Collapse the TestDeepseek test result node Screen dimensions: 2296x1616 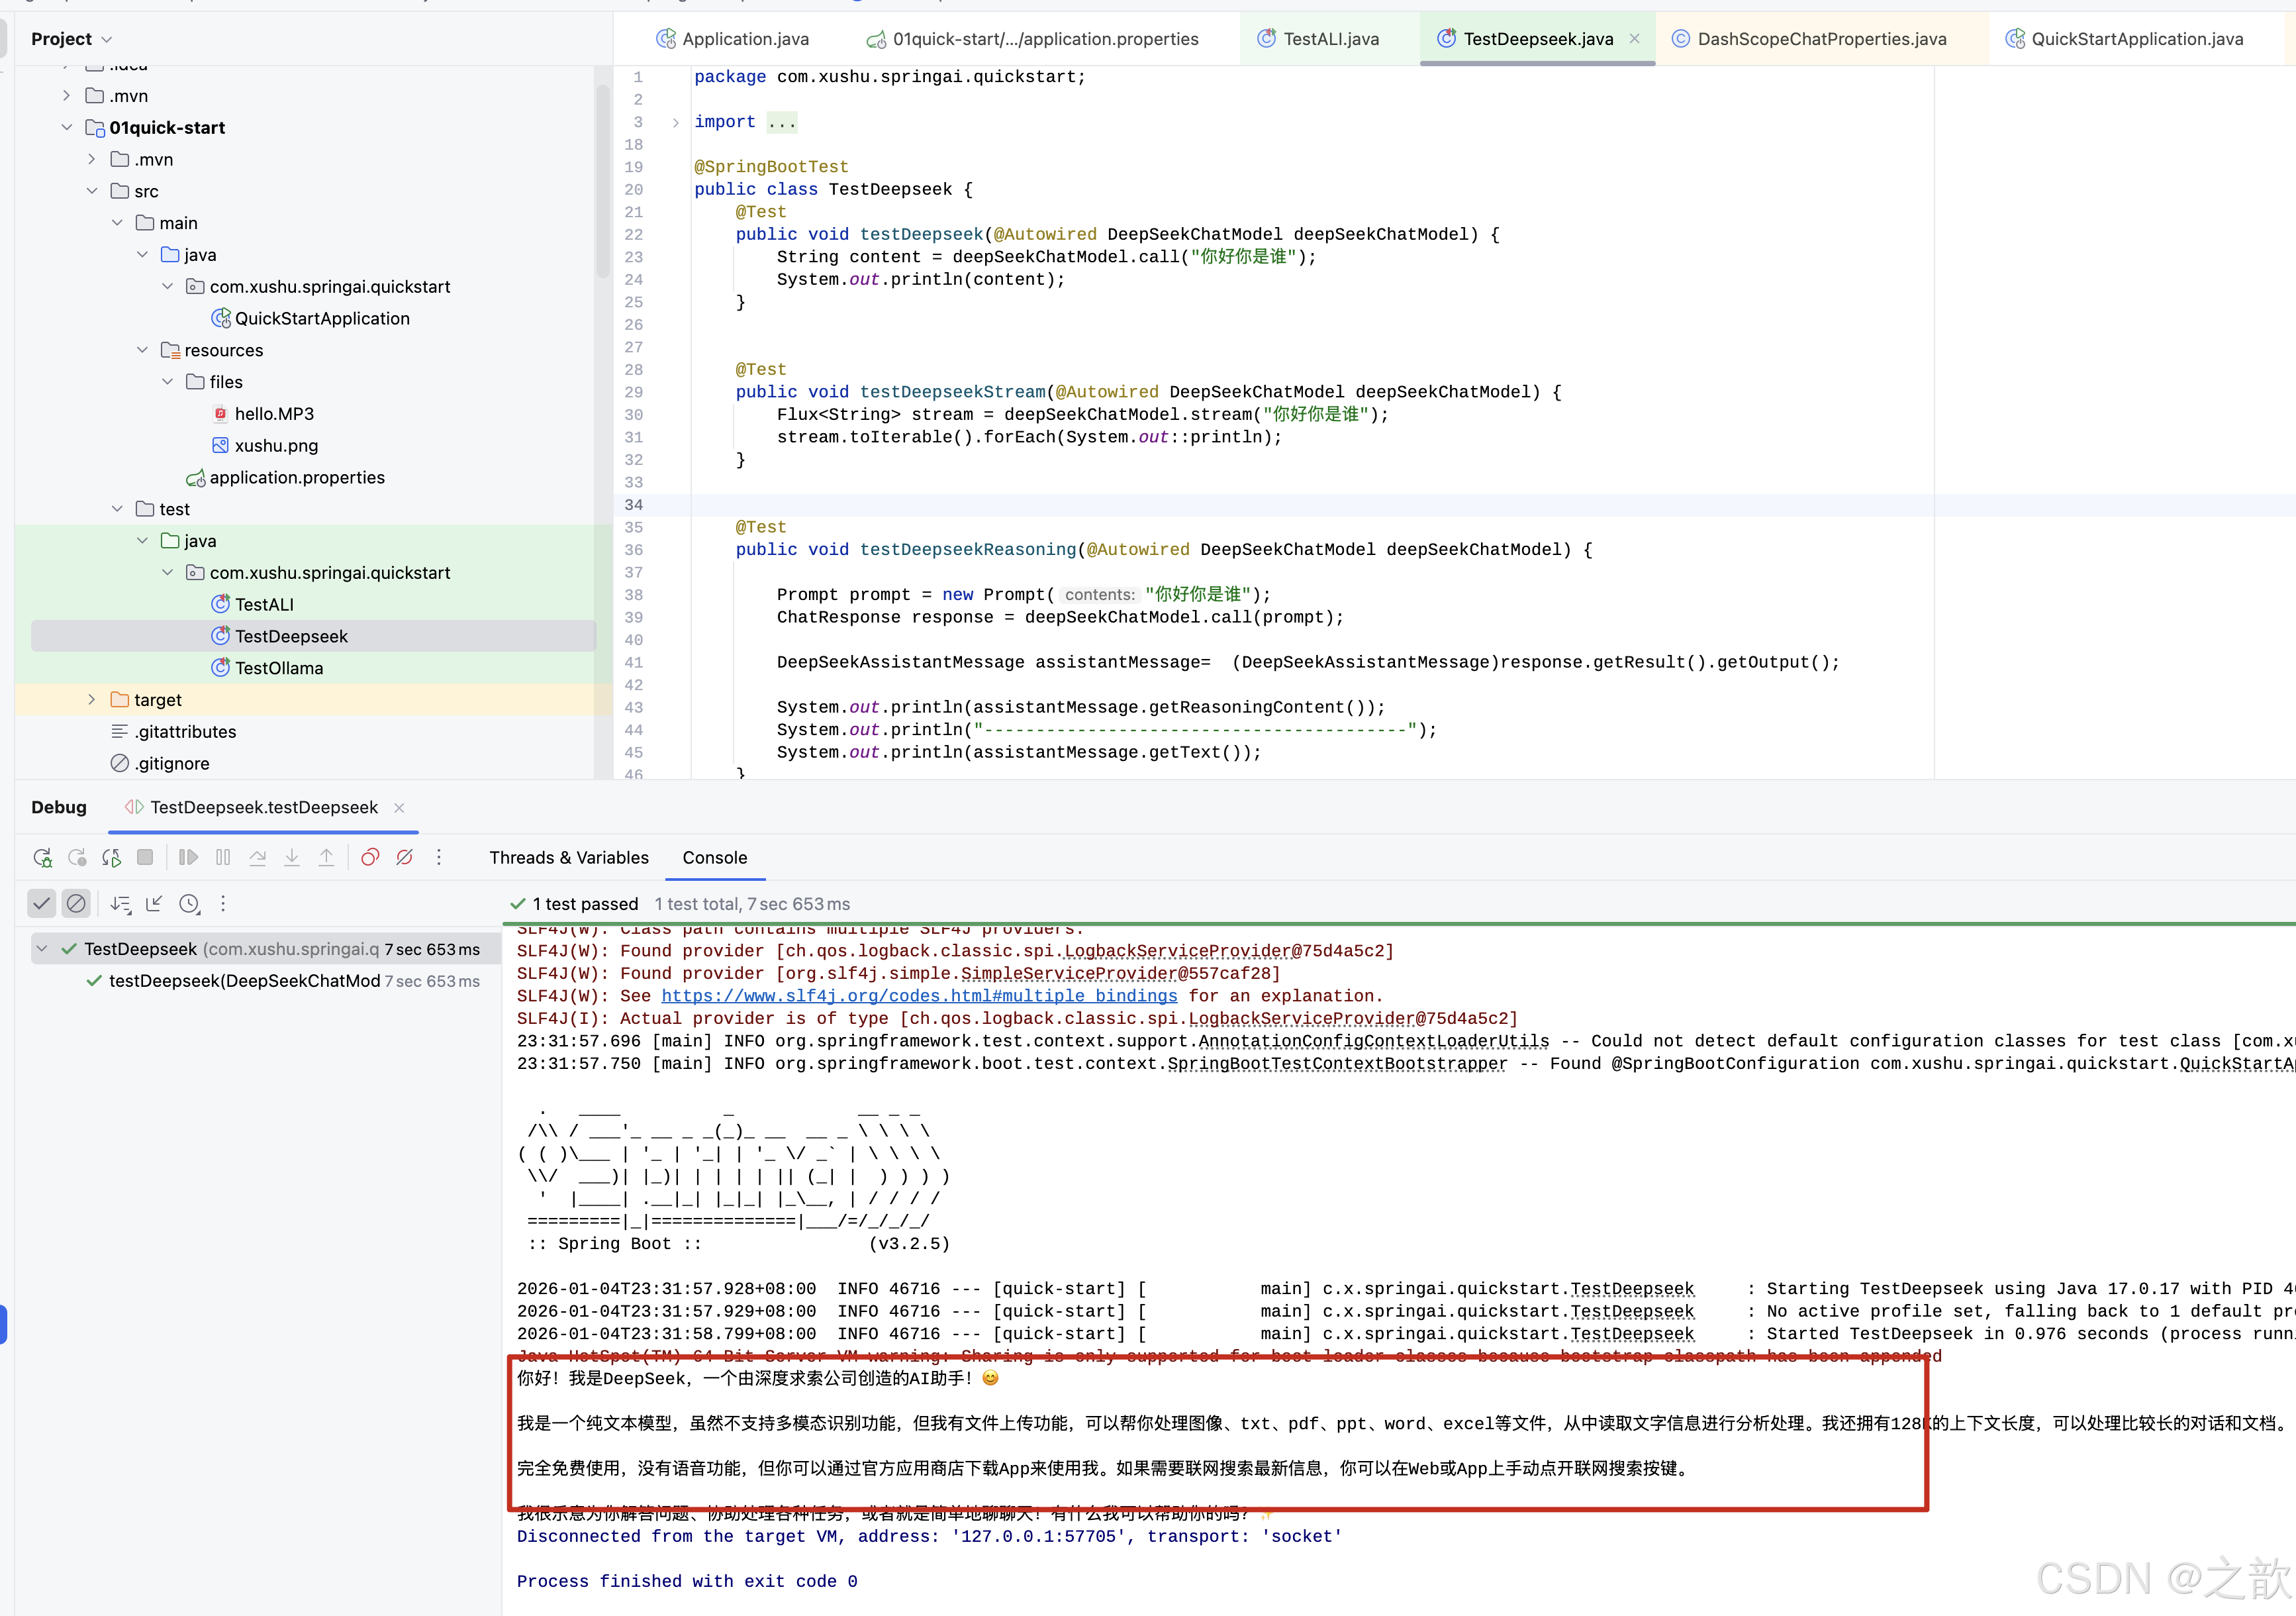click(42, 948)
